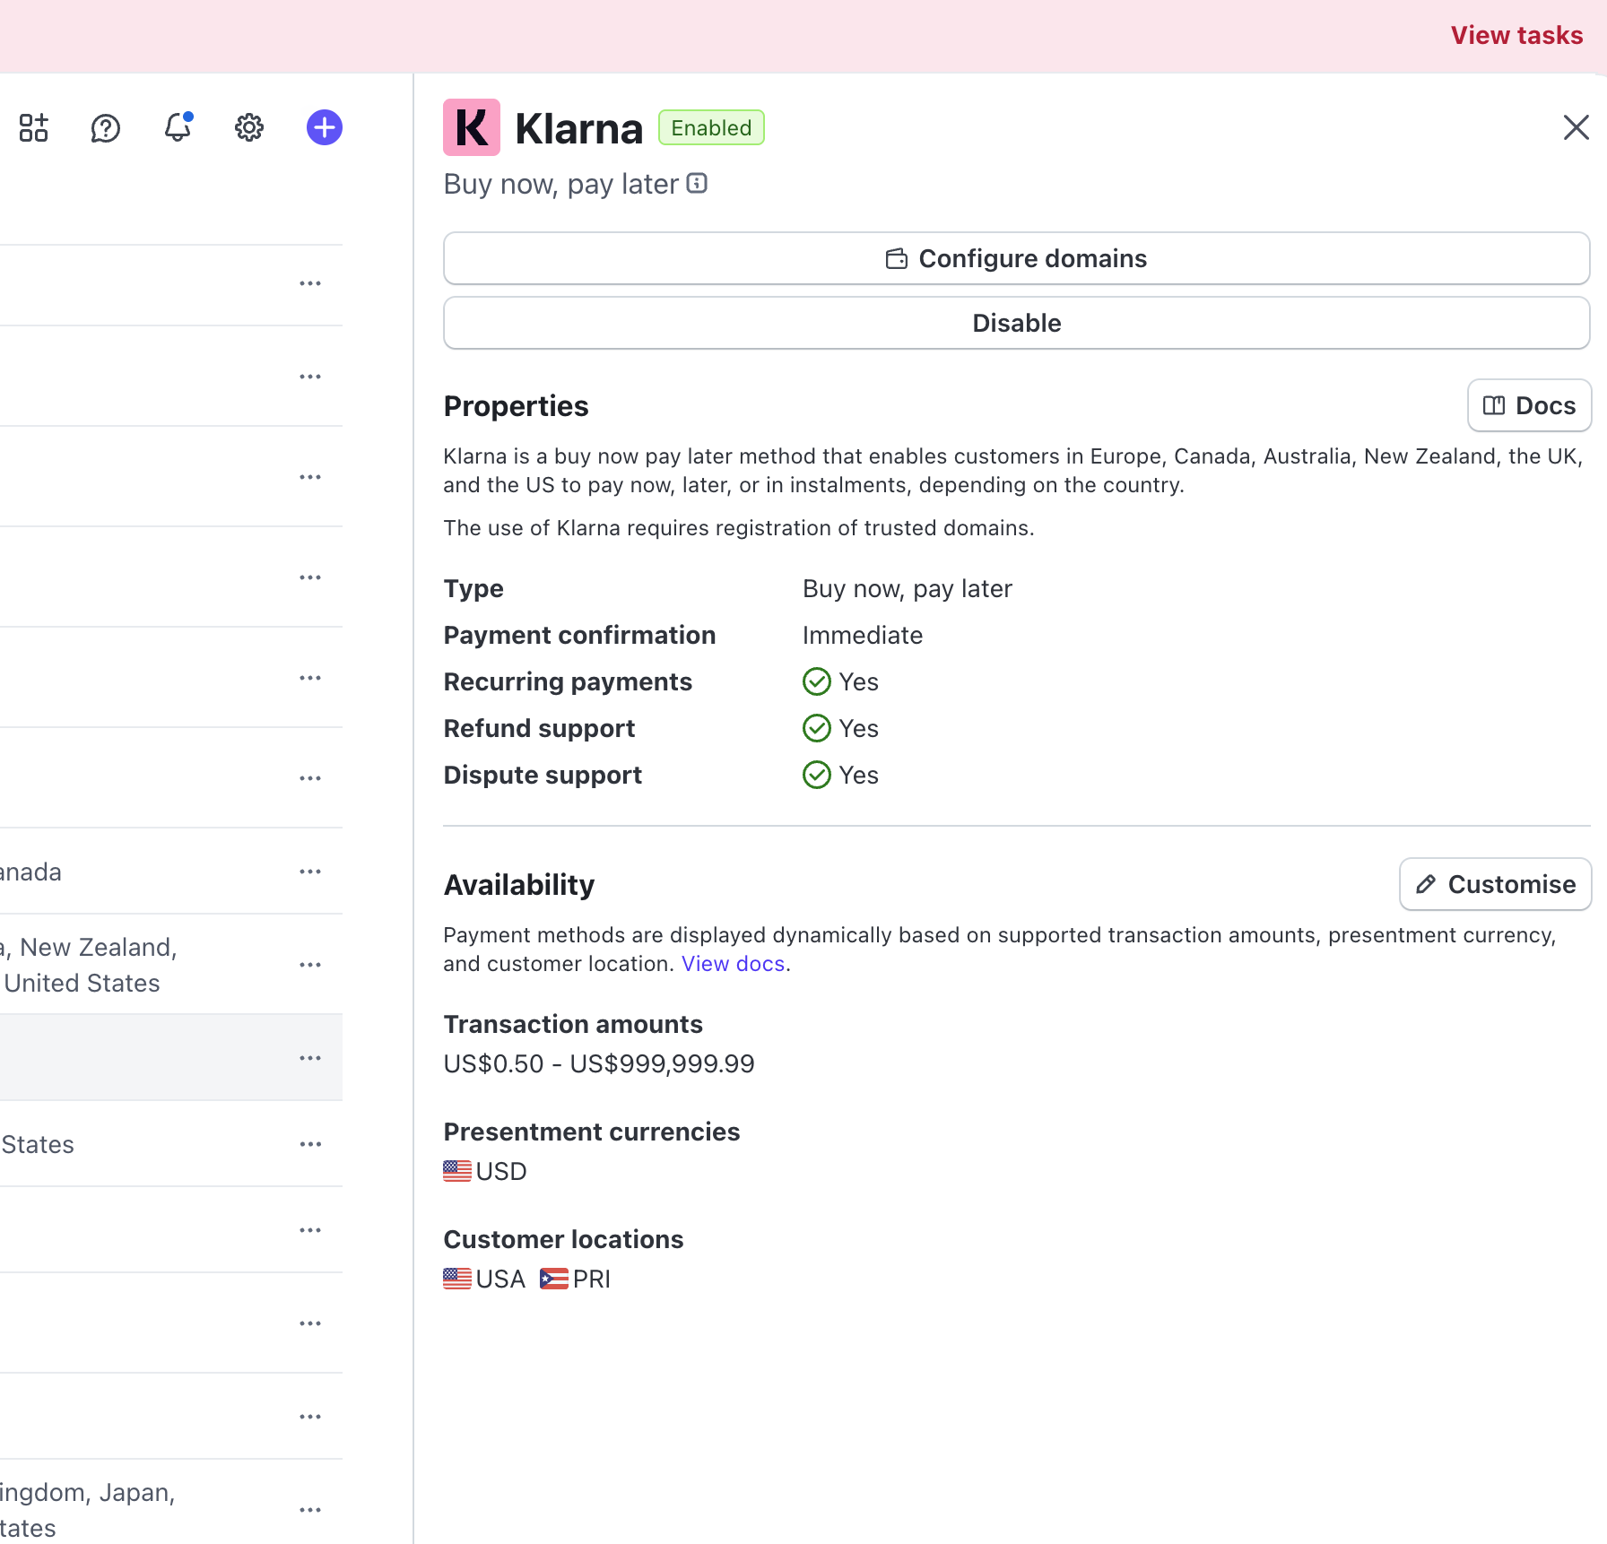The image size is (1607, 1544).
Task: Click Configure domains button
Action: [x=1017, y=258]
